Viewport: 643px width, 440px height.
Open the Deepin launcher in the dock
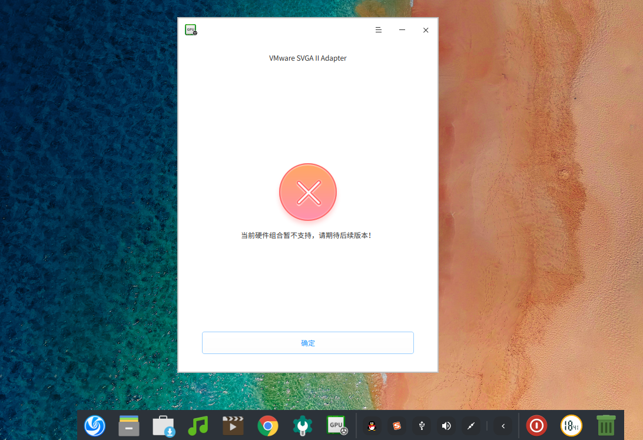95,426
